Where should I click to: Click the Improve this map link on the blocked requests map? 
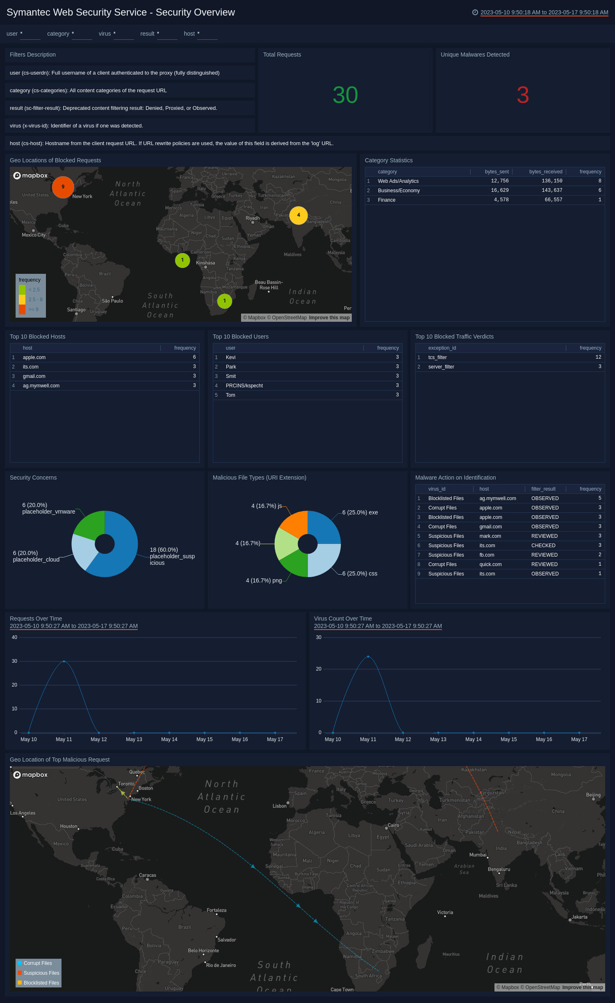click(x=329, y=318)
